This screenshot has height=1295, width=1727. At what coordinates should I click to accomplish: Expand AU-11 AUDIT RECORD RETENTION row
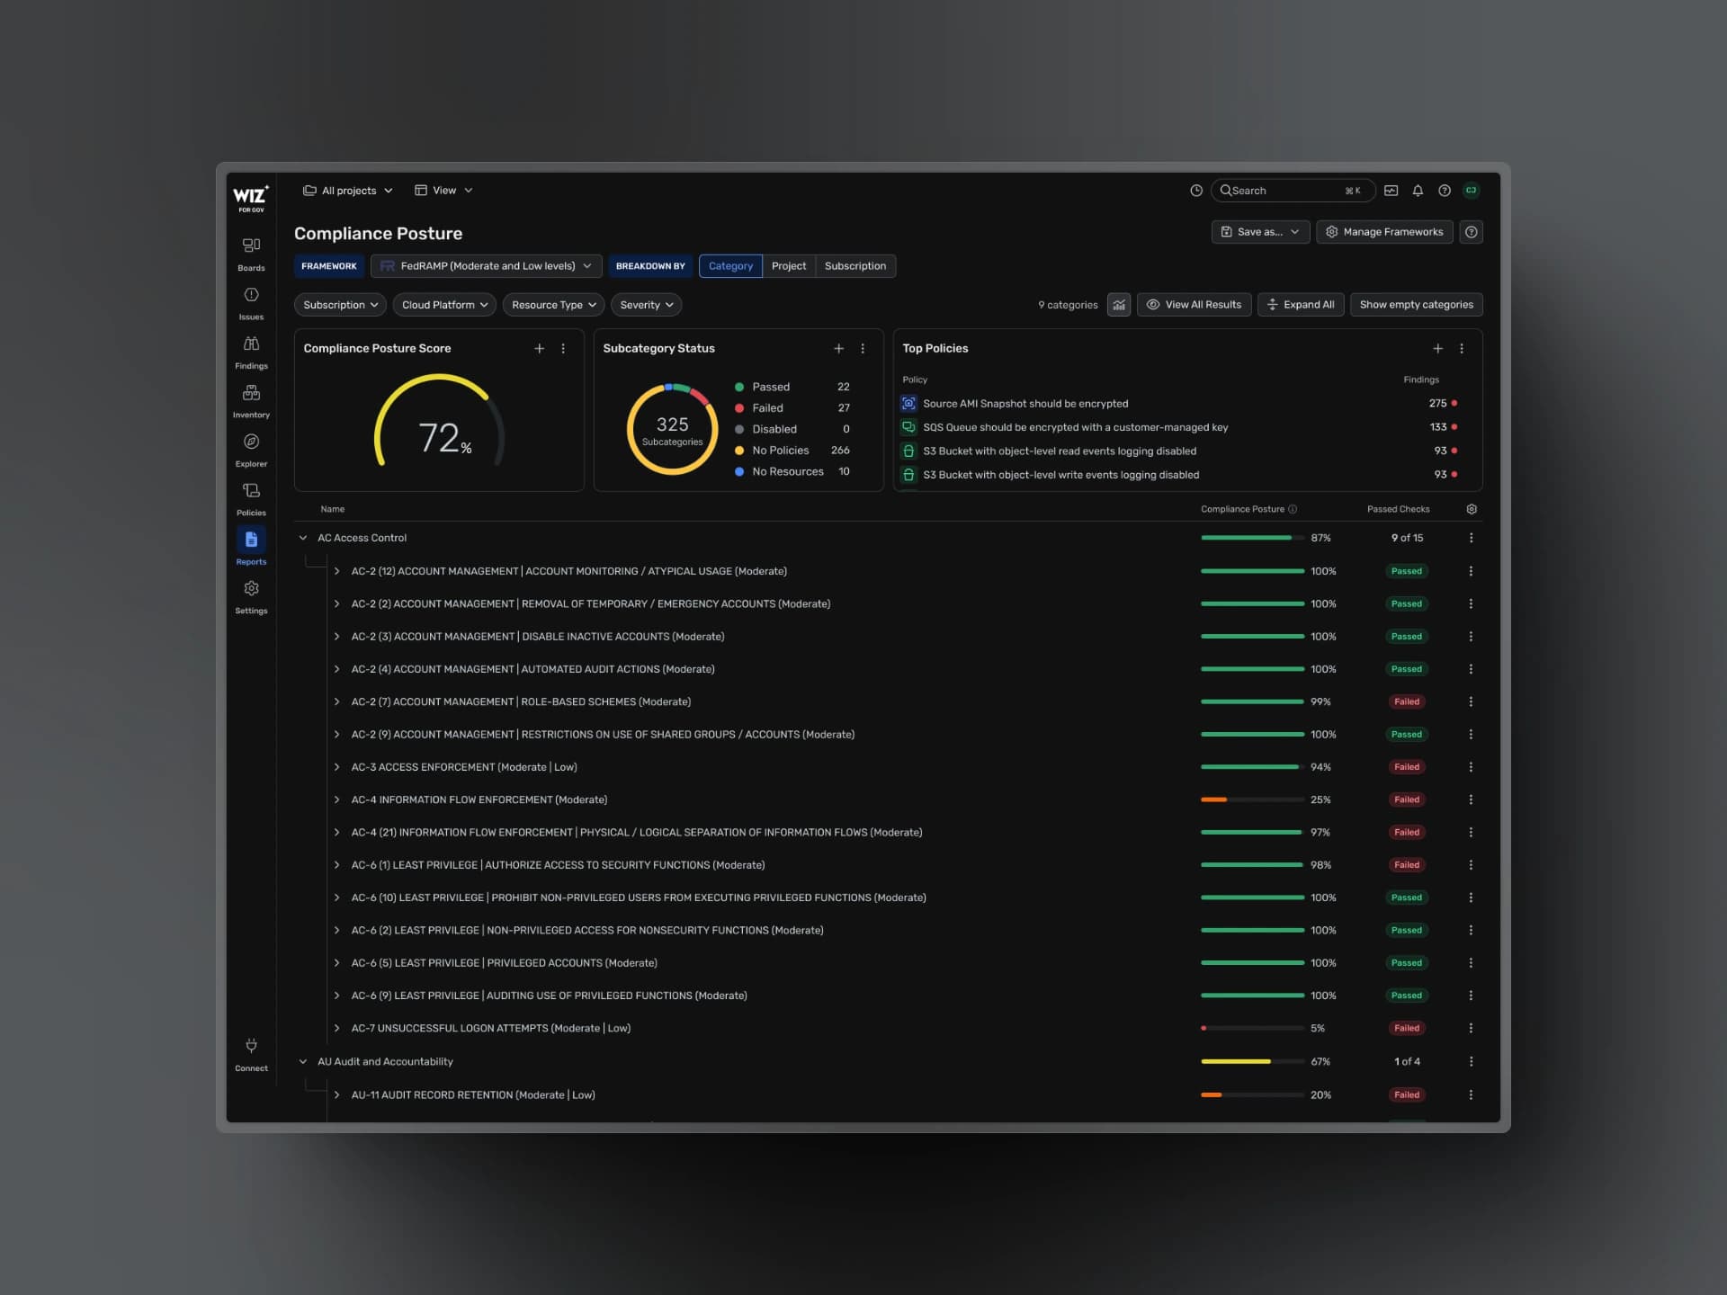click(336, 1095)
